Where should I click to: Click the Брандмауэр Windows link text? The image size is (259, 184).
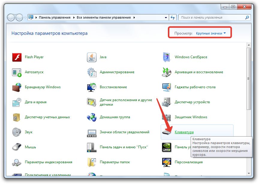tap(43, 87)
